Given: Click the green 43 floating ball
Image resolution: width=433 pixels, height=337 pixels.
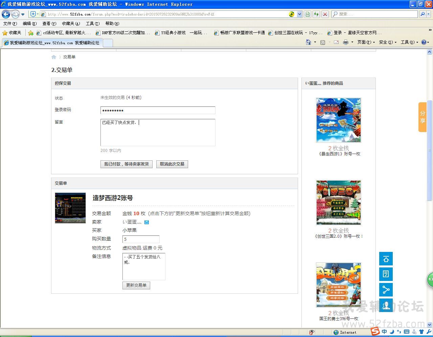Looking at the screenshot, I should (x=430, y=279).
